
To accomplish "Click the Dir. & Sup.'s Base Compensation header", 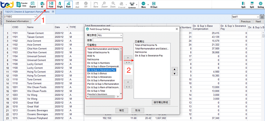I will click(x=205, y=27).
